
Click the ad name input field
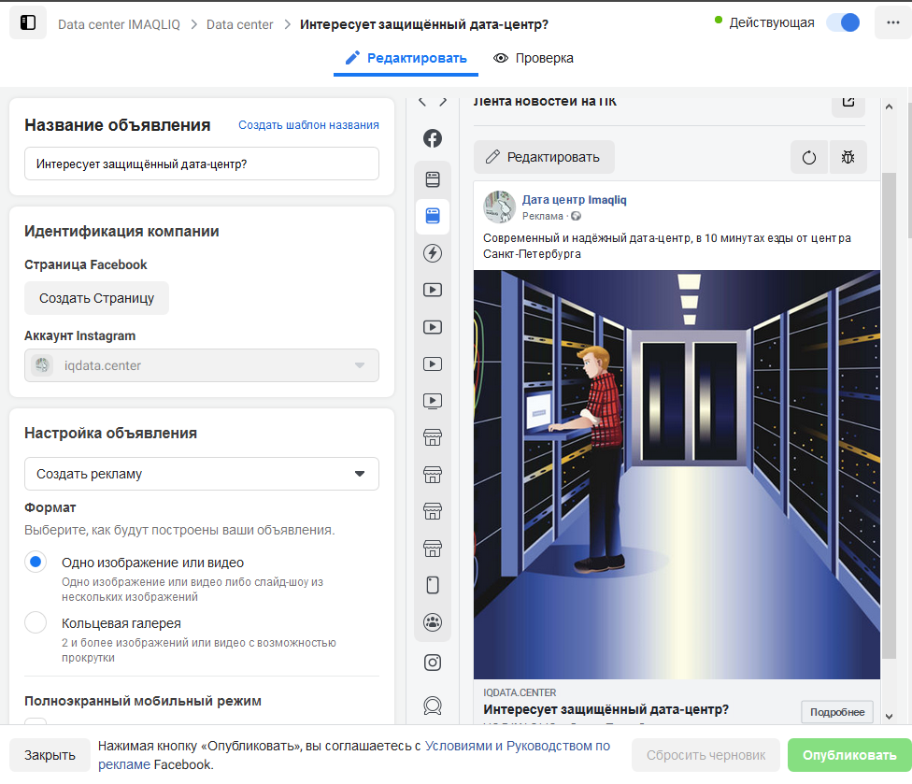[x=202, y=164]
